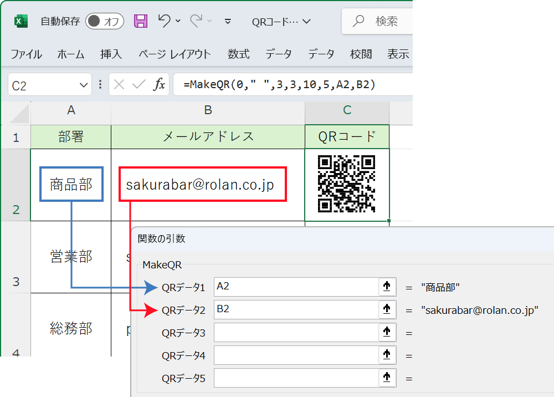Click the QR code image in C2
Viewport: 554px width, 397px height.
click(346, 184)
